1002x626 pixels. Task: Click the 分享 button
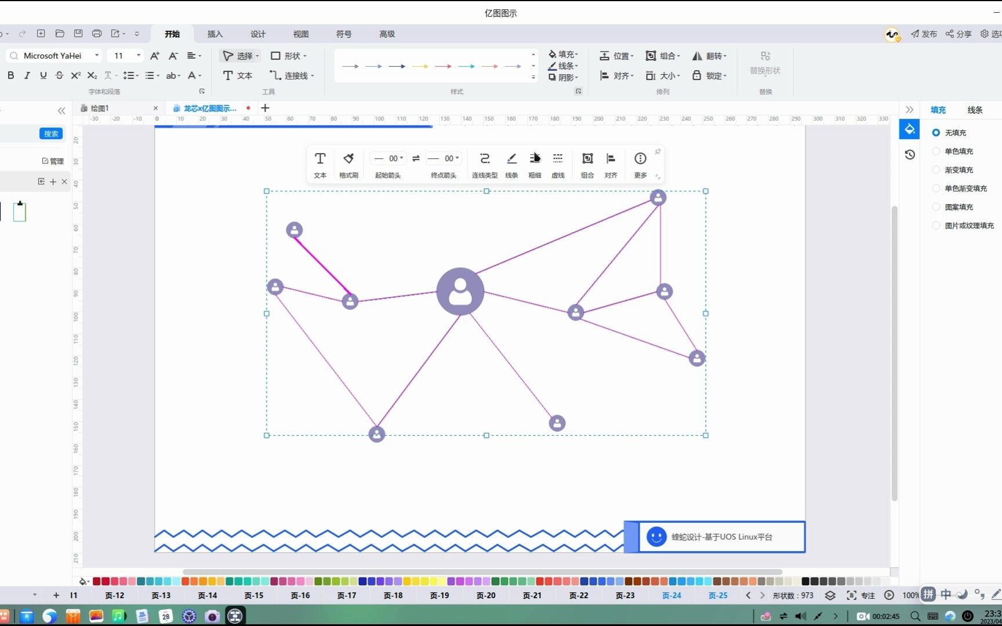tap(959, 34)
